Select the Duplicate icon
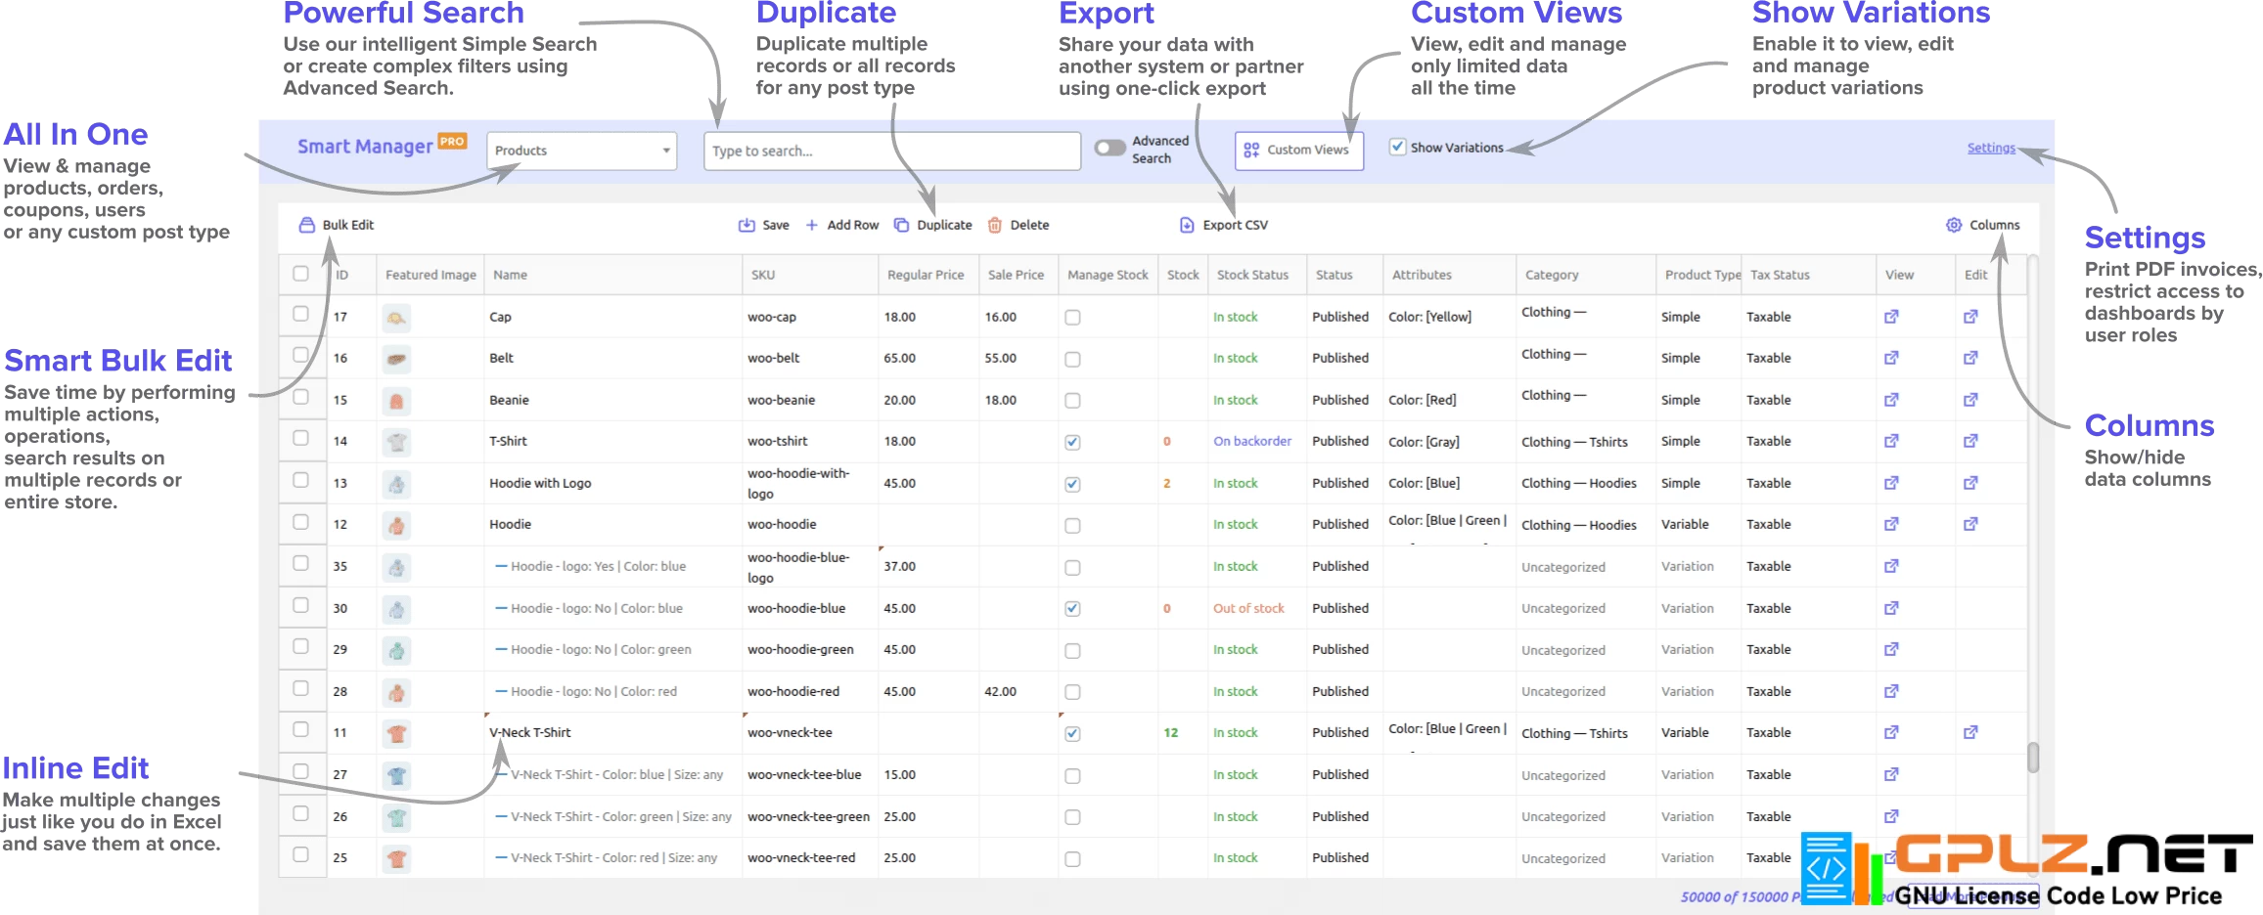Viewport: 2263px width, 915px height. tap(901, 225)
